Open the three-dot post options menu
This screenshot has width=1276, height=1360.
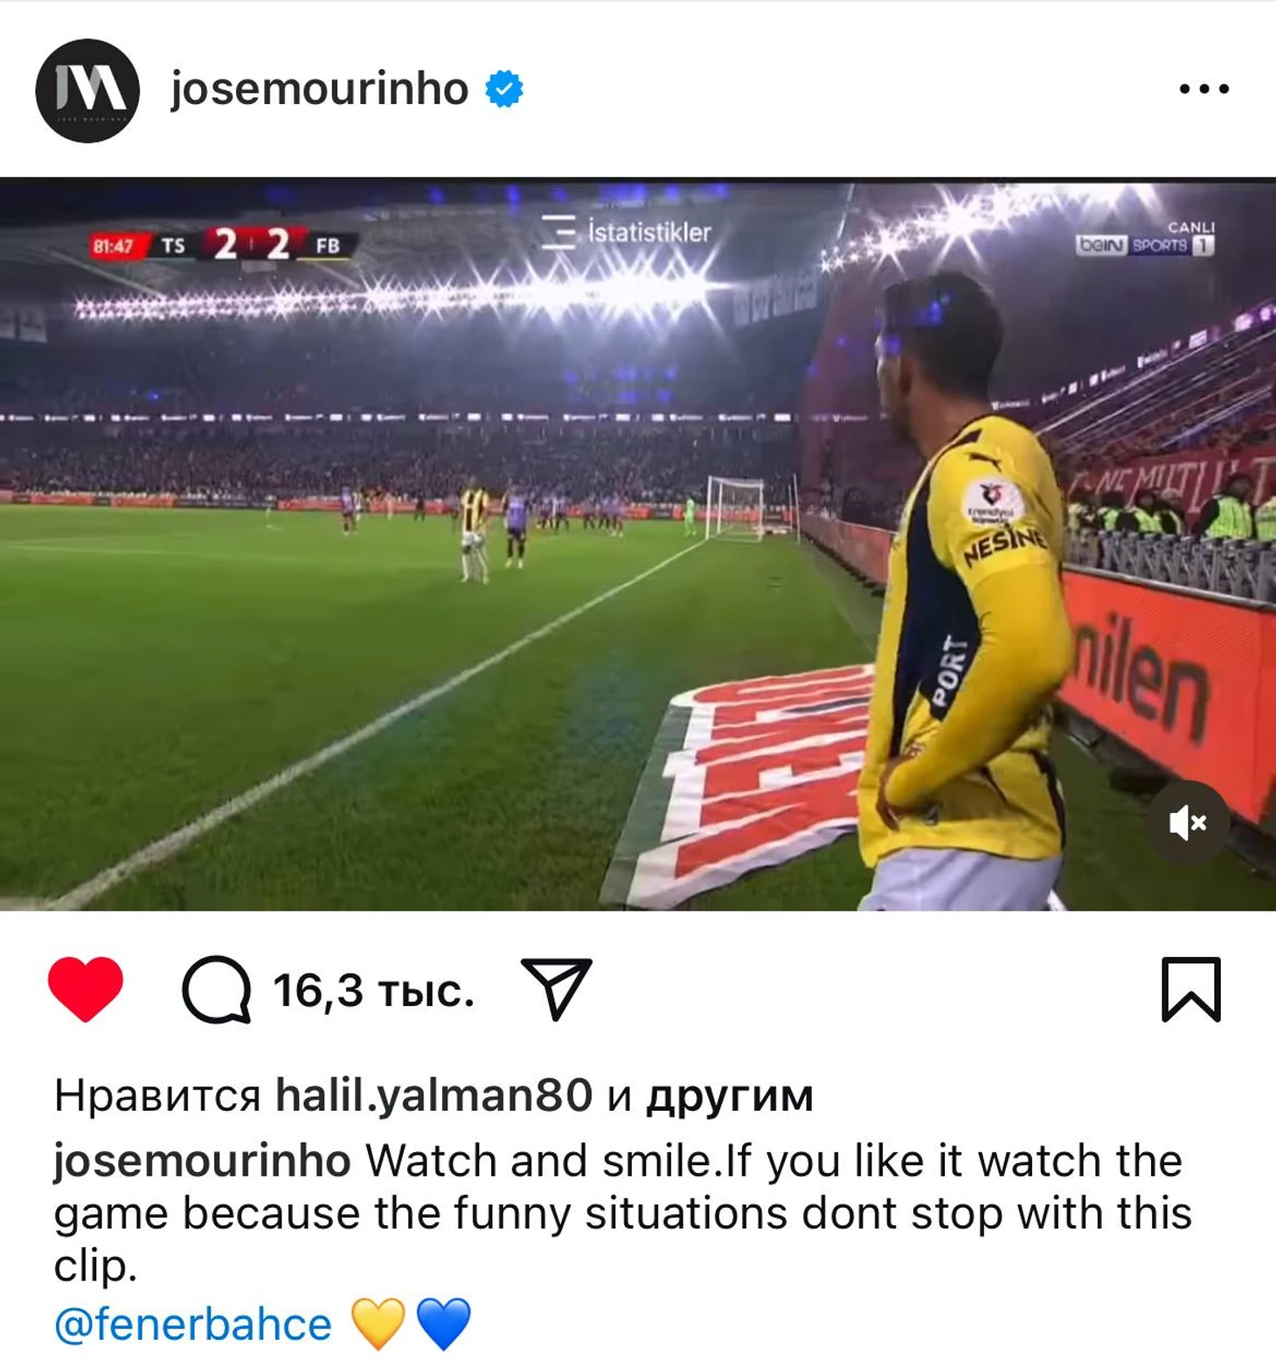pyautogui.click(x=1203, y=88)
